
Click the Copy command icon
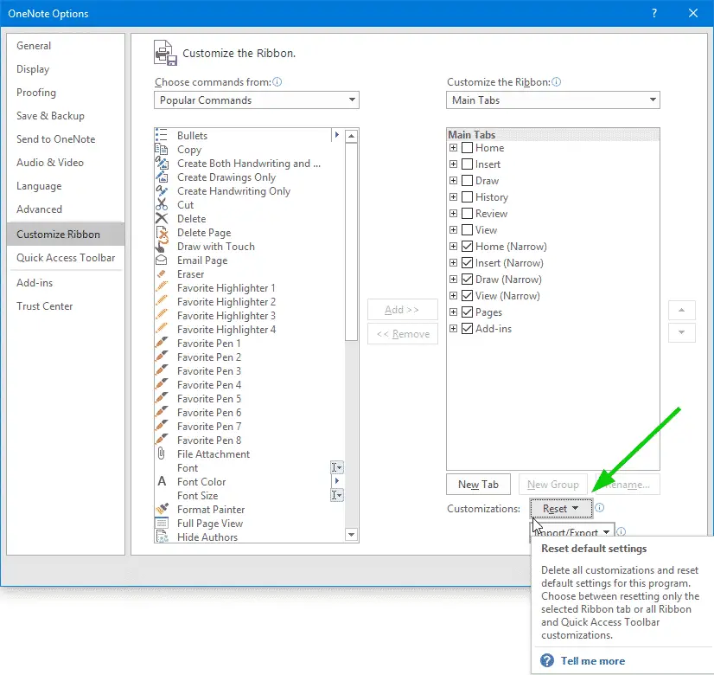point(162,150)
